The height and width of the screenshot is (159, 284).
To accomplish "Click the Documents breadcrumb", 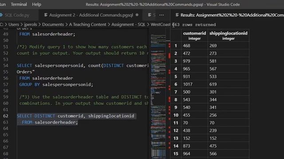I will (x=53, y=25).
